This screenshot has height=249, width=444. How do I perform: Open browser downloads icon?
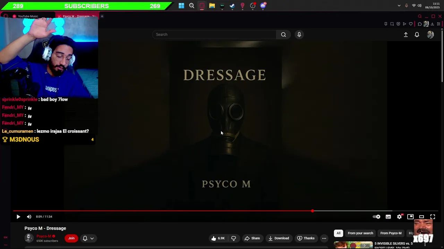point(432,24)
